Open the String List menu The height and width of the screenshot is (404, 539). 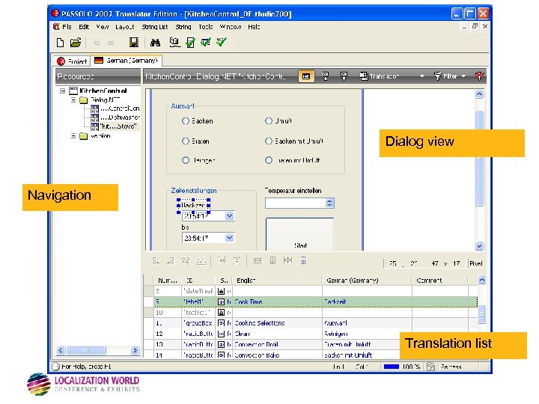tap(155, 27)
